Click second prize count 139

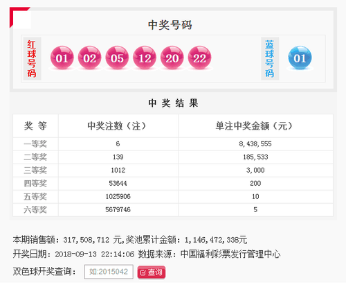[x=118, y=157]
